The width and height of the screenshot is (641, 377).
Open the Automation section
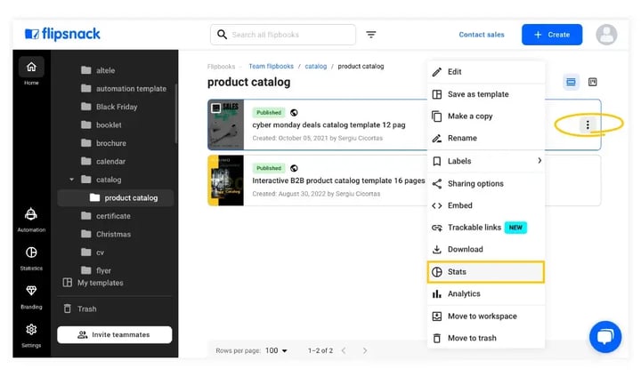(31, 220)
